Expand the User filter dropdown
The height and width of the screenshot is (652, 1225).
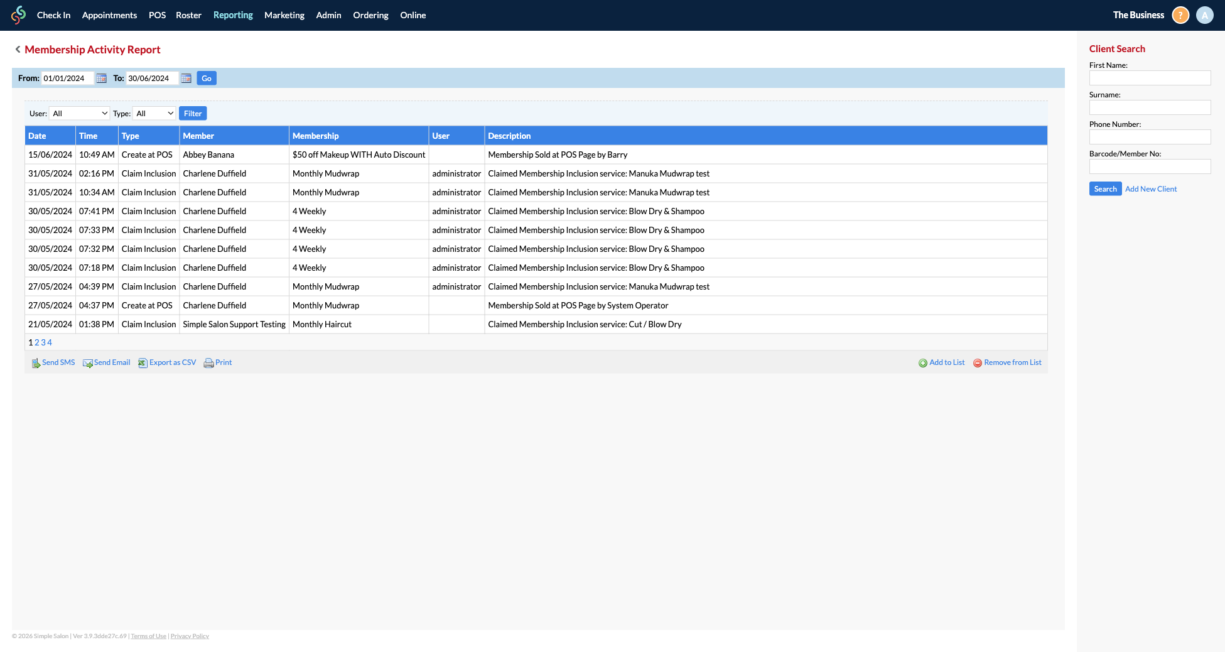[80, 114]
